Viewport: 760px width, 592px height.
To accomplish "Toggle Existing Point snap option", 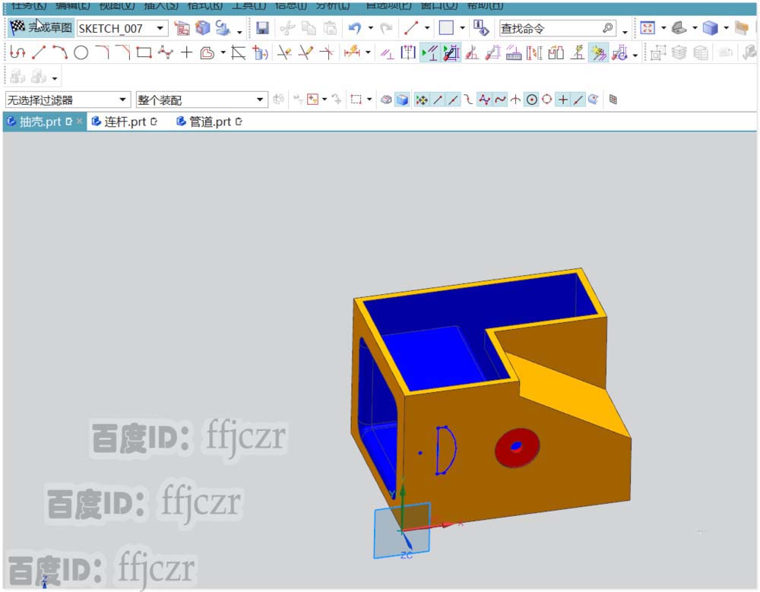I will [x=562, y=100].
